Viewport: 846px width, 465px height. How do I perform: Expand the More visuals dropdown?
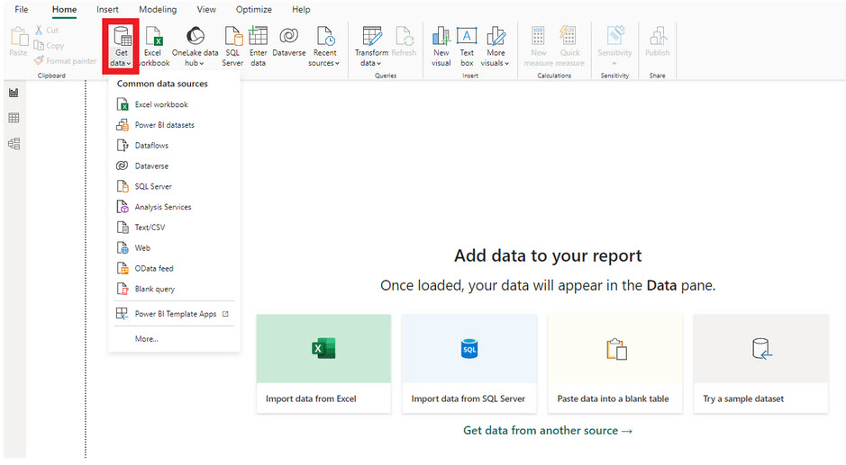(496, 47)
